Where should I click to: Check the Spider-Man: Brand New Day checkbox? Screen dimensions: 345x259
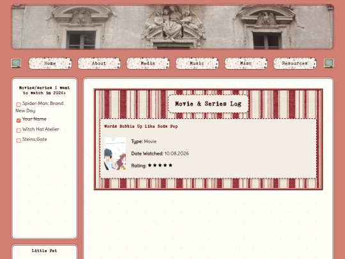coord(19,104)
